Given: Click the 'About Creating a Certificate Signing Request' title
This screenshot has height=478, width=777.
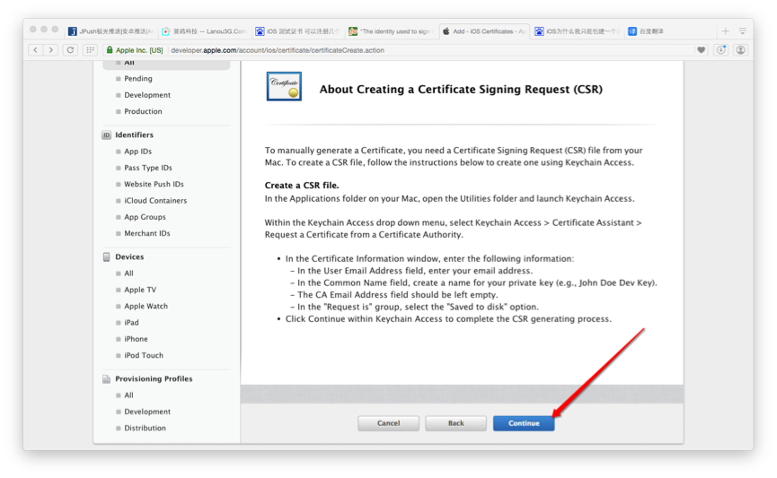Looking at the screenshot, I should point(461,89).
